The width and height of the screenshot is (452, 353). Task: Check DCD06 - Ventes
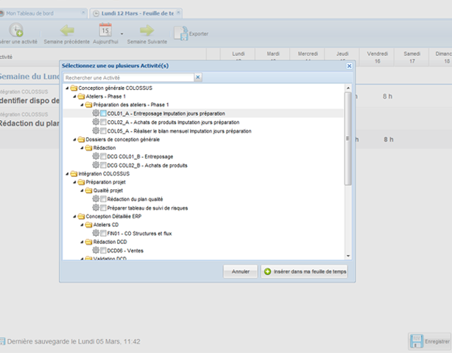pyautogui.click(x=103, y=251)
